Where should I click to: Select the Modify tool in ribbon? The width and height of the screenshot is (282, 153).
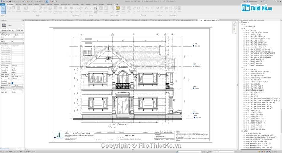pyautogui.click(x=3, y=9)
